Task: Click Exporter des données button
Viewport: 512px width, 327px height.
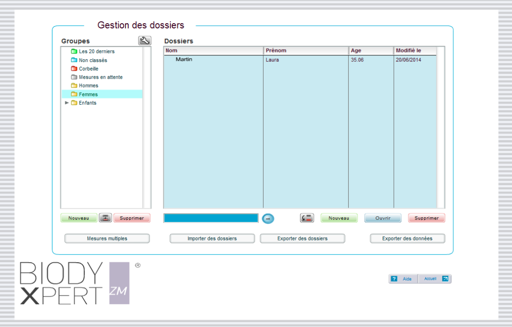Action: click(407, 239)
